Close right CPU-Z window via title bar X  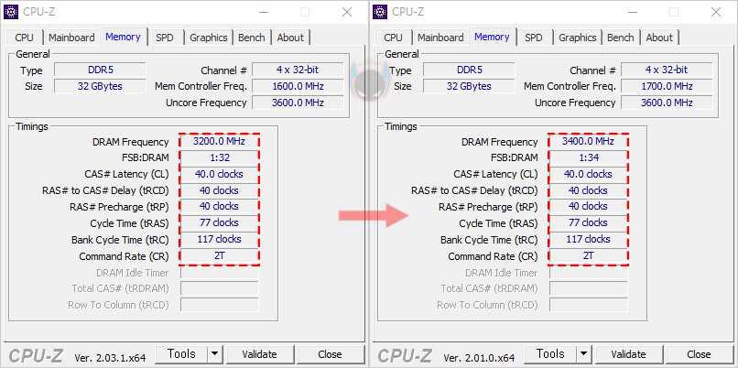716,12
